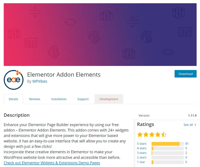Show 3 stars reviews
This screenshot has width=200, height=167.
pos(142,153)
